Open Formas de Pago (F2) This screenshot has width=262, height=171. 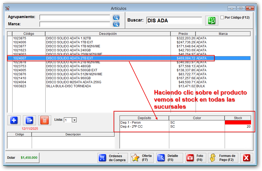223,158
